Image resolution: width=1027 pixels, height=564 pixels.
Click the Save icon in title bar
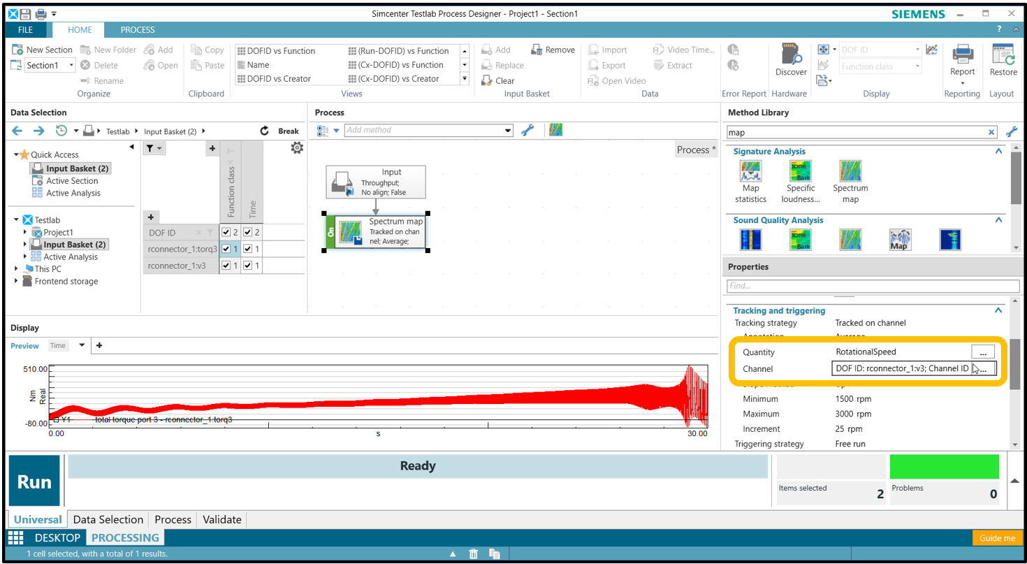point(26,13)
